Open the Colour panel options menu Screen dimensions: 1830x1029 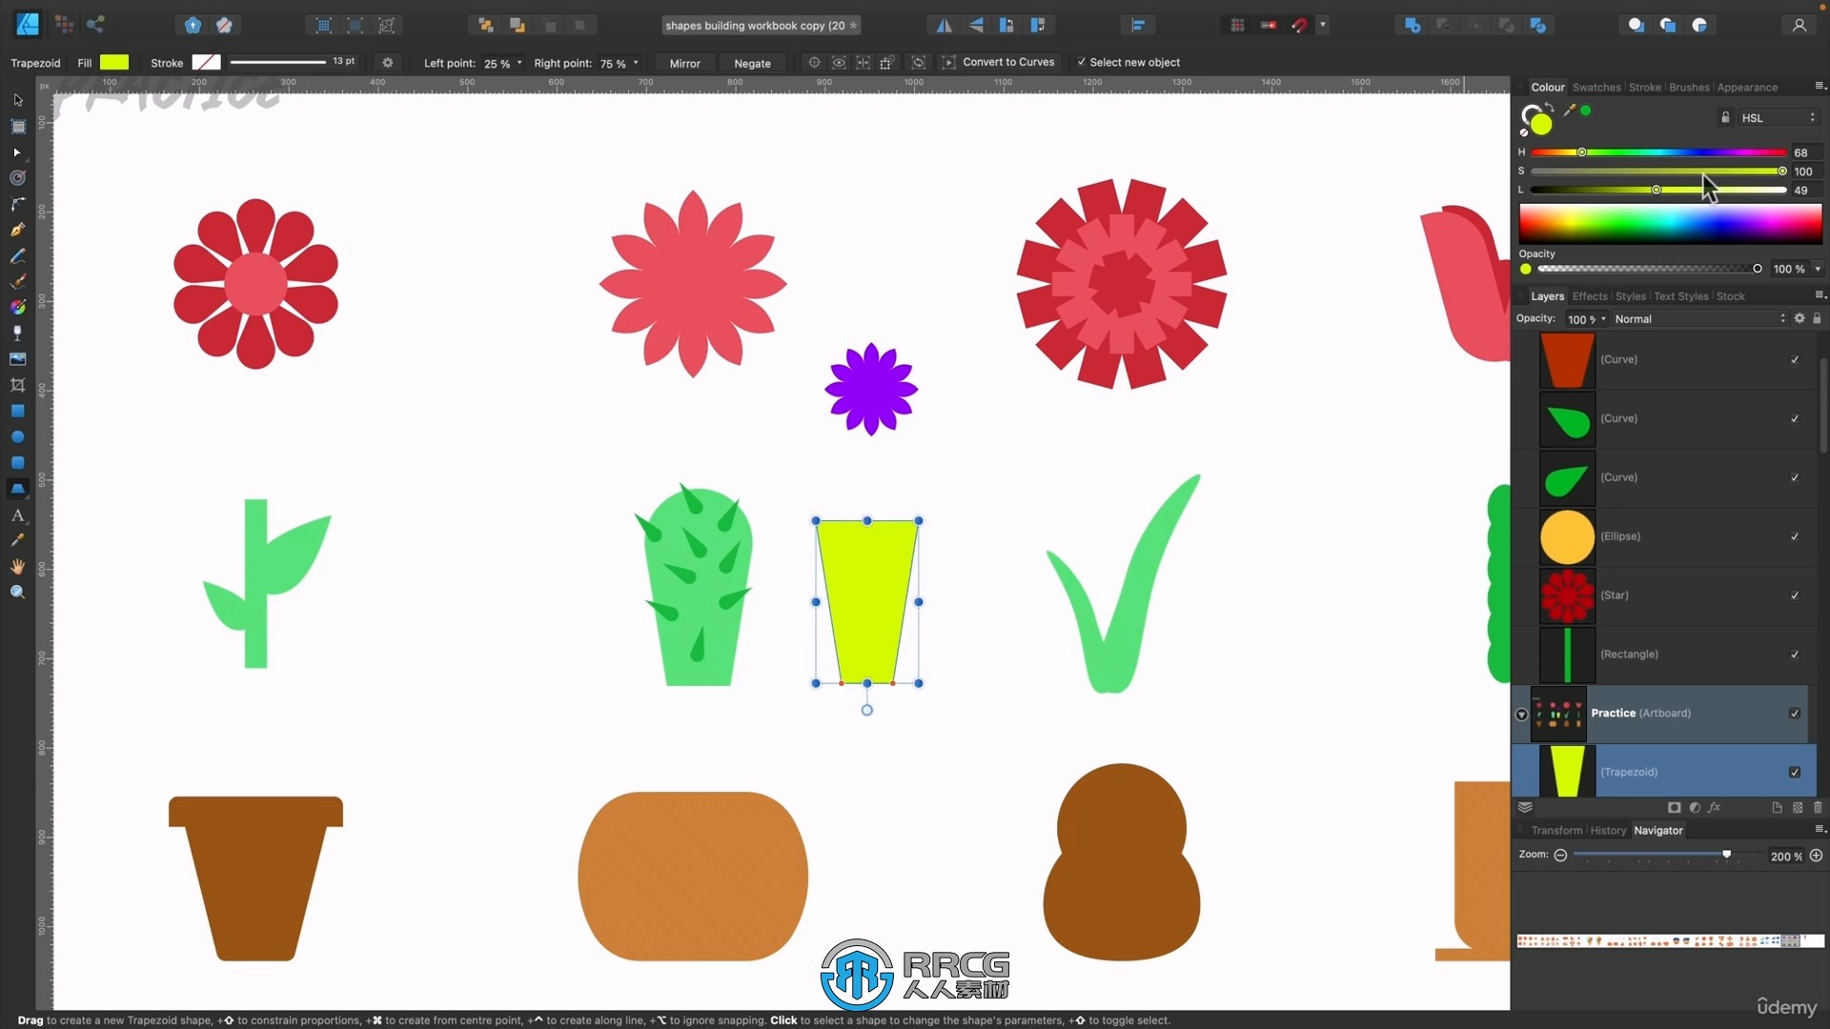1819,87
